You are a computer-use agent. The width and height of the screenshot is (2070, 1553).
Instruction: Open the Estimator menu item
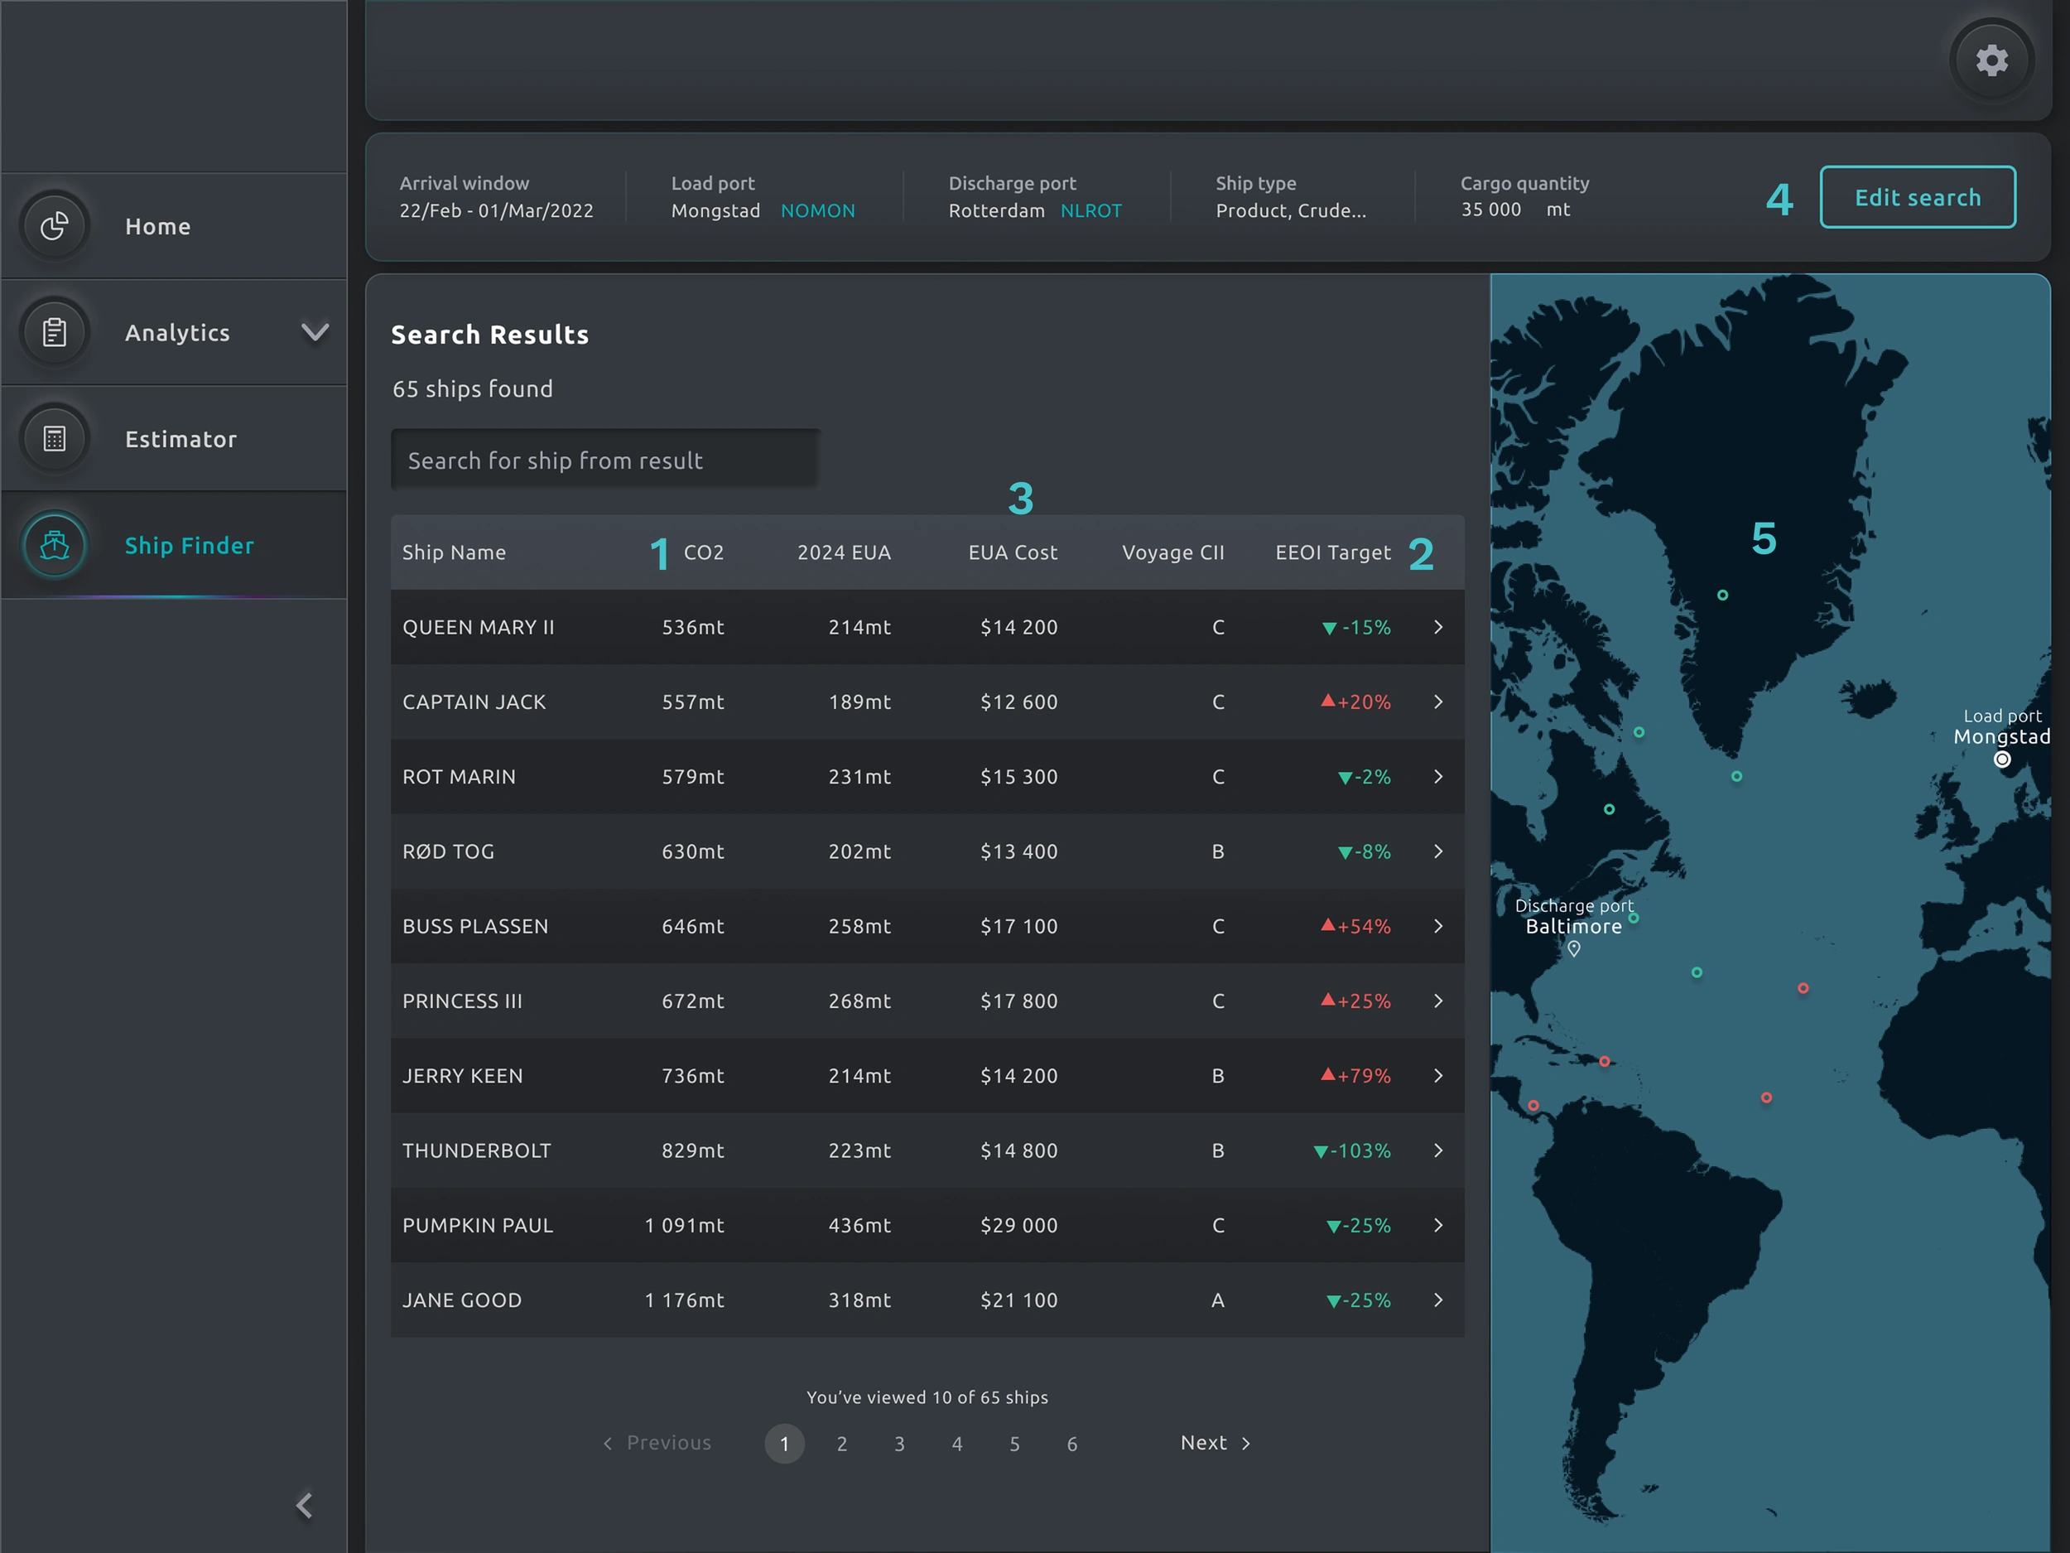181,439
